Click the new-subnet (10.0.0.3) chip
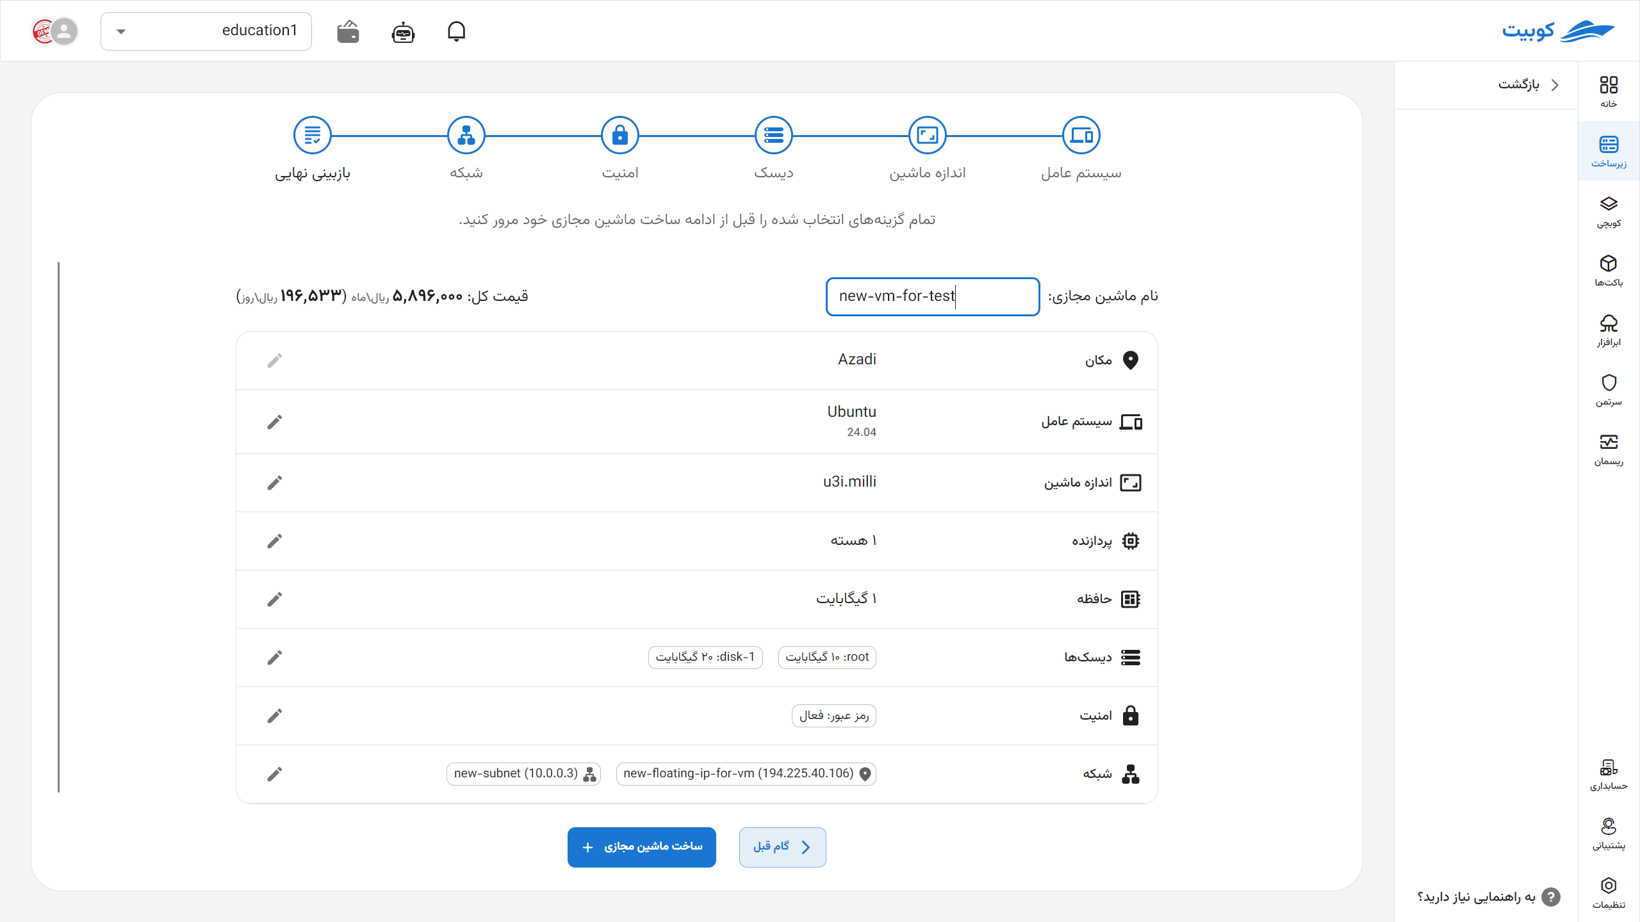Image resolution: width=1640 pixels, height=922 pixels. pyautogui.click(x=523, y=774)
